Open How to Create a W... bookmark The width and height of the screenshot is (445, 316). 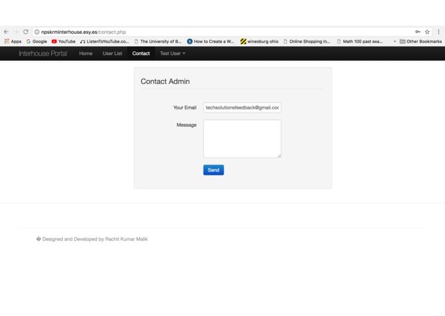[211, 42]
